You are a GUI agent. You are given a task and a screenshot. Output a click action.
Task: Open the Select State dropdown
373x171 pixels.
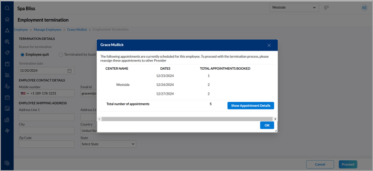(x=109, y=144)
